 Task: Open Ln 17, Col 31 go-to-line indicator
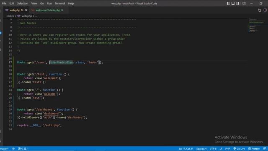coord(186,148)
